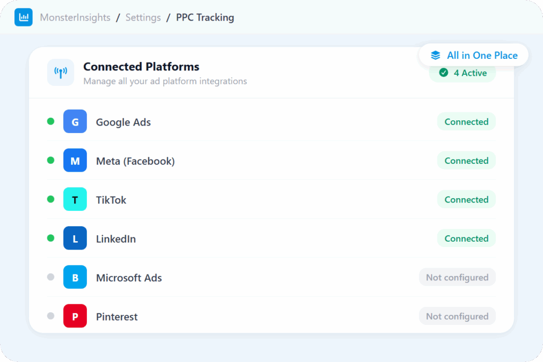This screenshot has width=543, height=362.
Task: Click Not configured next to Microsoft Ads
Action: point(457,277)
